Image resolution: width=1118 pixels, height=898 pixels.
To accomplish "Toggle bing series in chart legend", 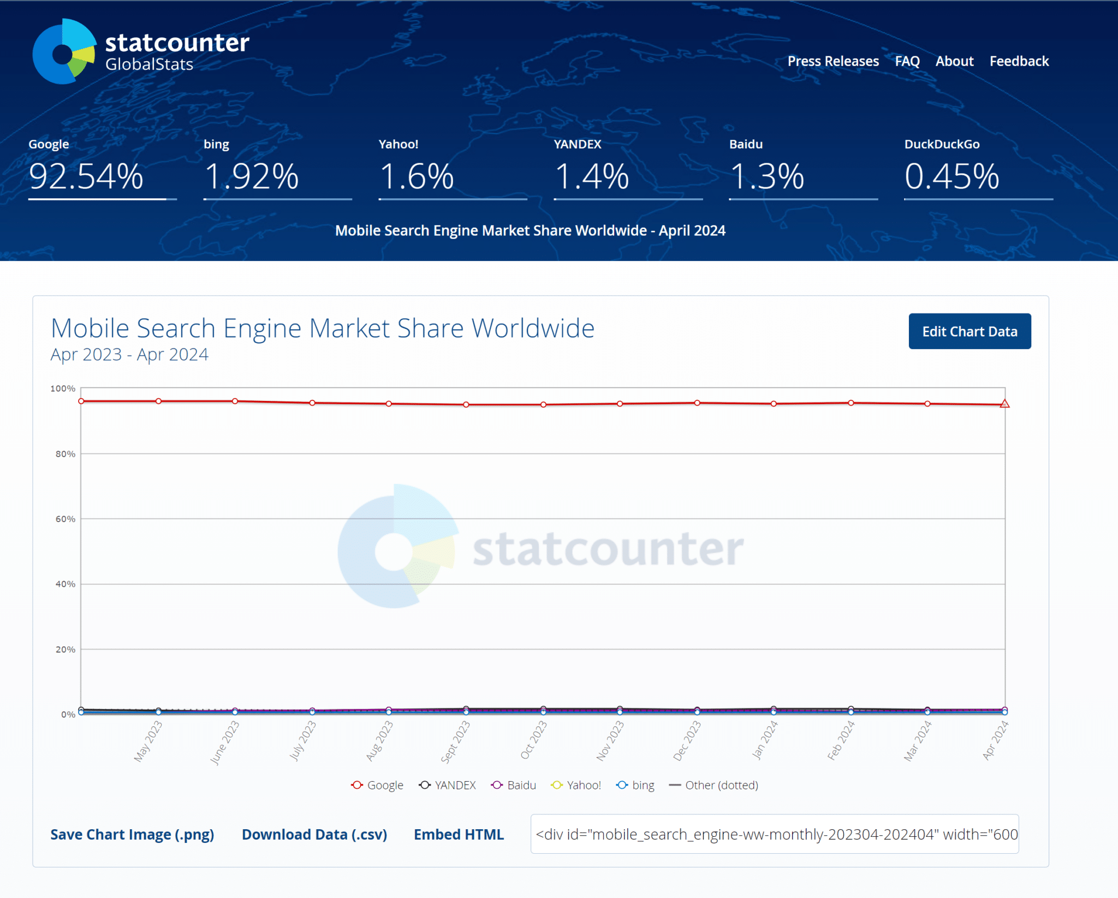I will click(635, 785).
